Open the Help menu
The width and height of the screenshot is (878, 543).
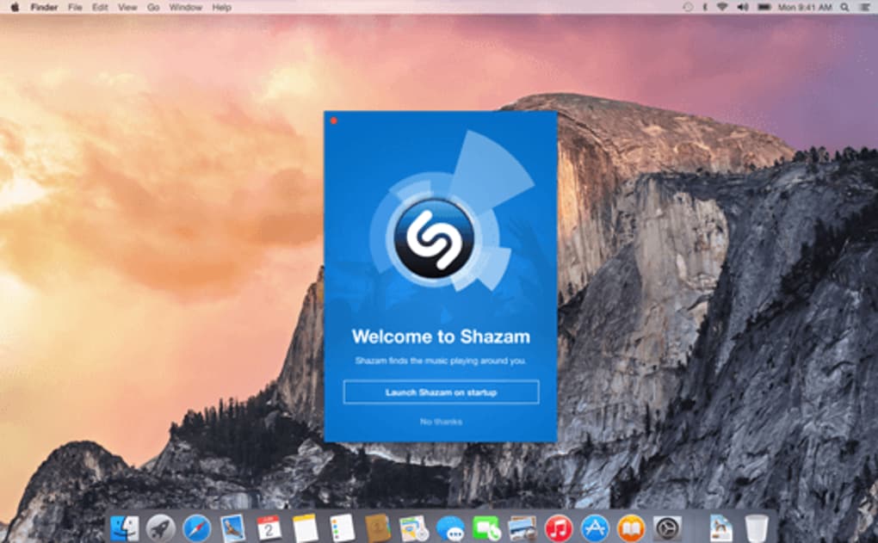point(222,7)
